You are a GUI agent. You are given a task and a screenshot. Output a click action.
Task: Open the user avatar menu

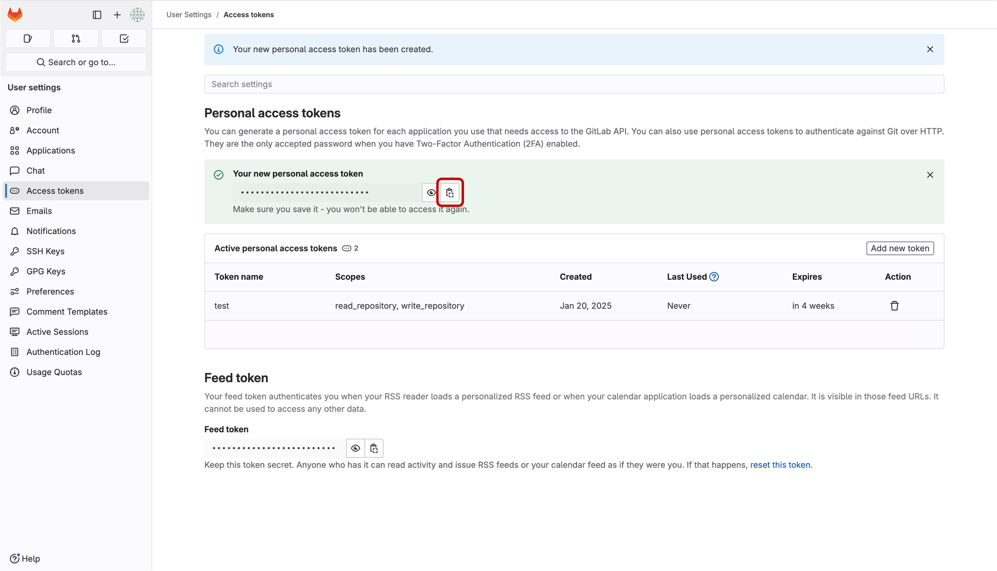tap(137, 15)
